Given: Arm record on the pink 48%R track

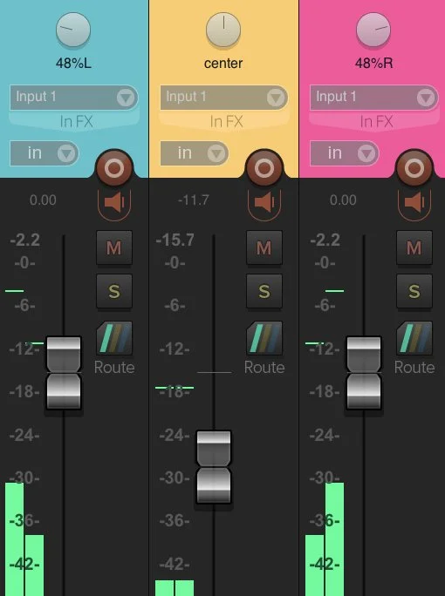Looking at the screenshot, I should click(414, 168).
